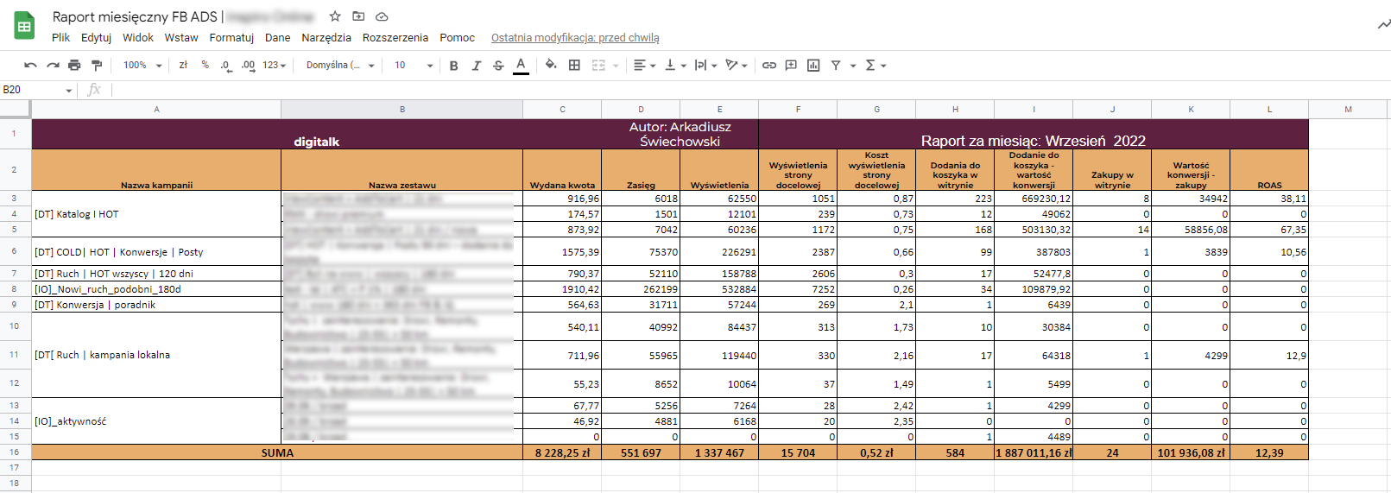Open the borders tool

[x=574, y=66]
